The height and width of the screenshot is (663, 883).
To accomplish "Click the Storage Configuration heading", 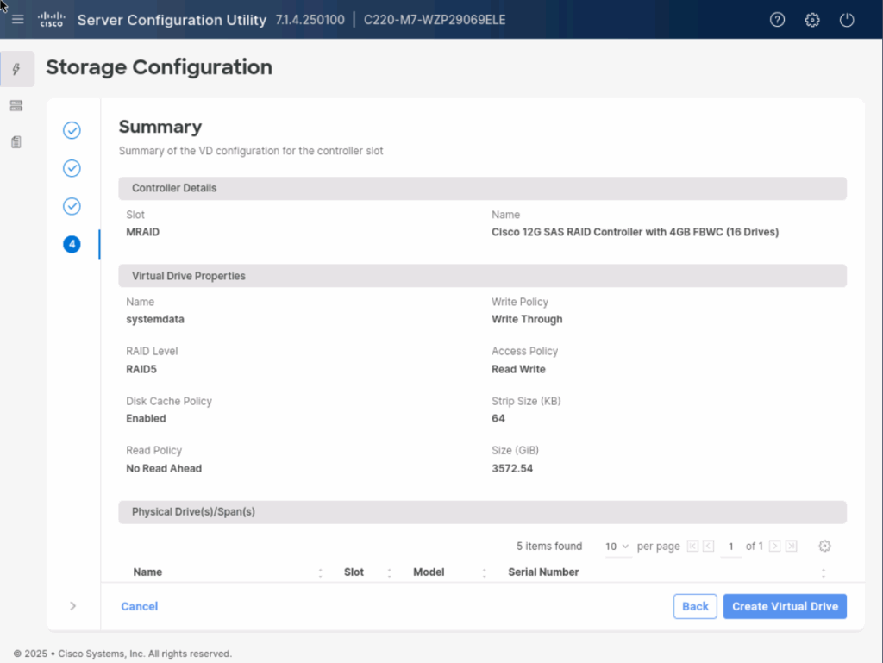I will point(159,67).
